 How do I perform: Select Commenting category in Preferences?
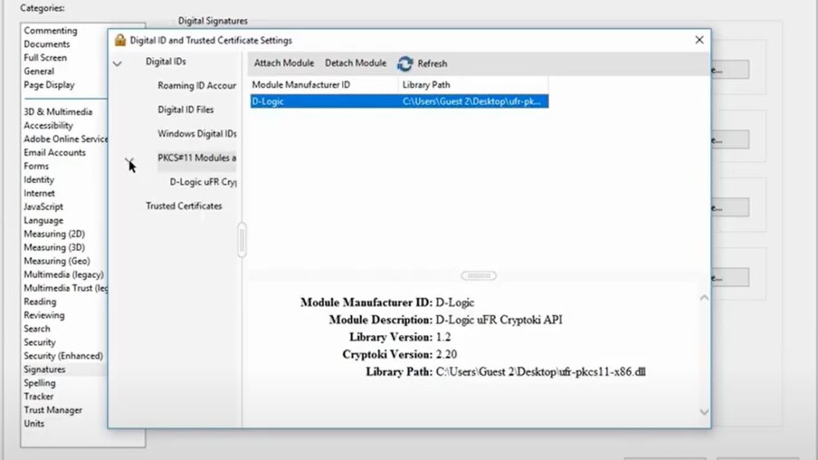pyautogui.click(x=51, y=31)
